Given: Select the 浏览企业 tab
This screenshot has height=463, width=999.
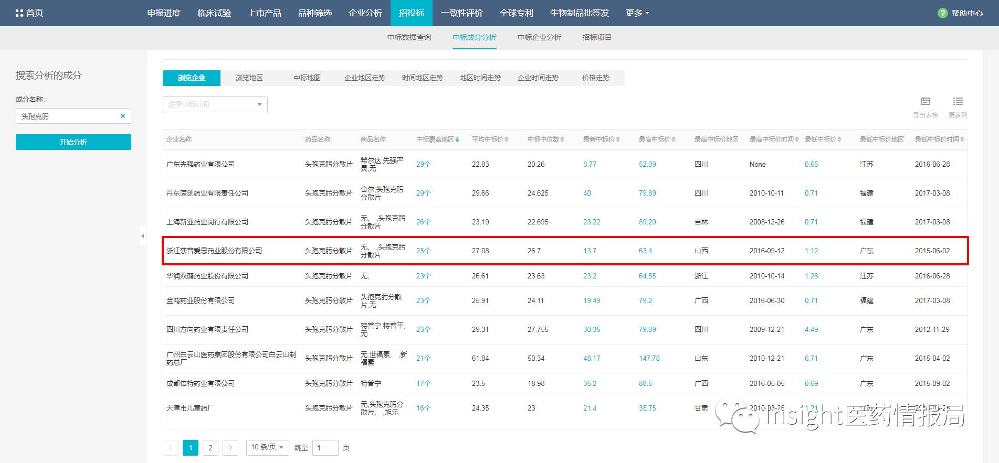Looking at the screenshot, I should pos(192,78).
